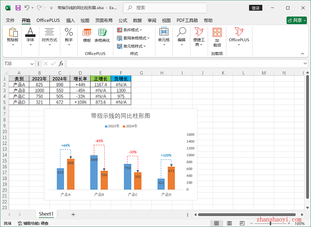Open the 插入 Insert tab

[x=70, y=20]
